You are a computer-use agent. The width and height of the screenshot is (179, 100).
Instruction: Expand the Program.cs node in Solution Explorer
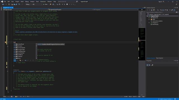(x=149, y=23)
